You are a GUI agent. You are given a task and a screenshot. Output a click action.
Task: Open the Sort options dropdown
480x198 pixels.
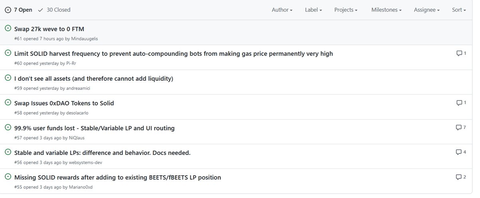(459, 10)
